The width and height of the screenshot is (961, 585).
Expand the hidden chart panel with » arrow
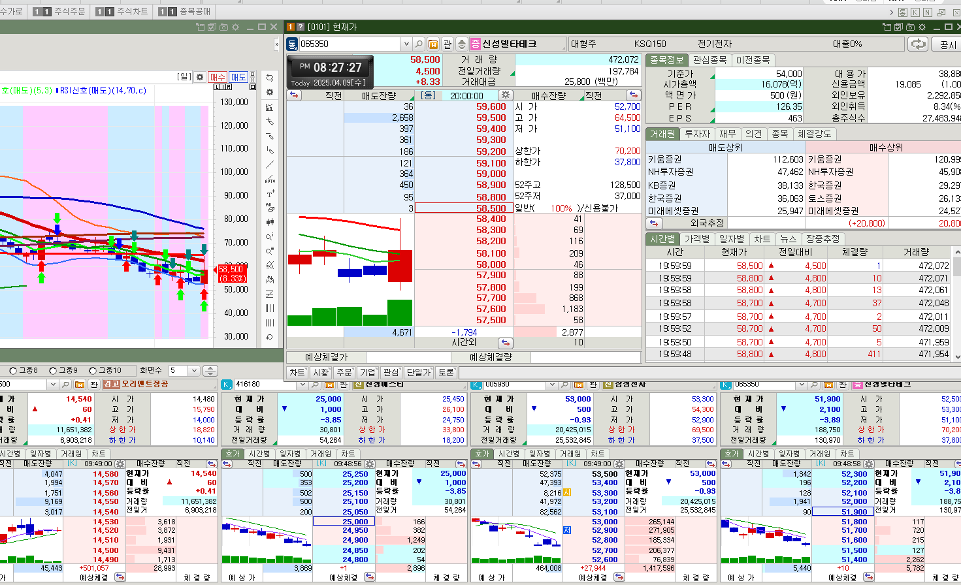click(276, 44)
